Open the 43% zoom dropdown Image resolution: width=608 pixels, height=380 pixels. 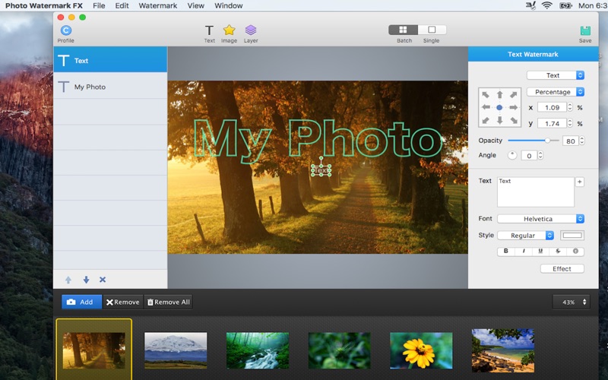[572, 302]
